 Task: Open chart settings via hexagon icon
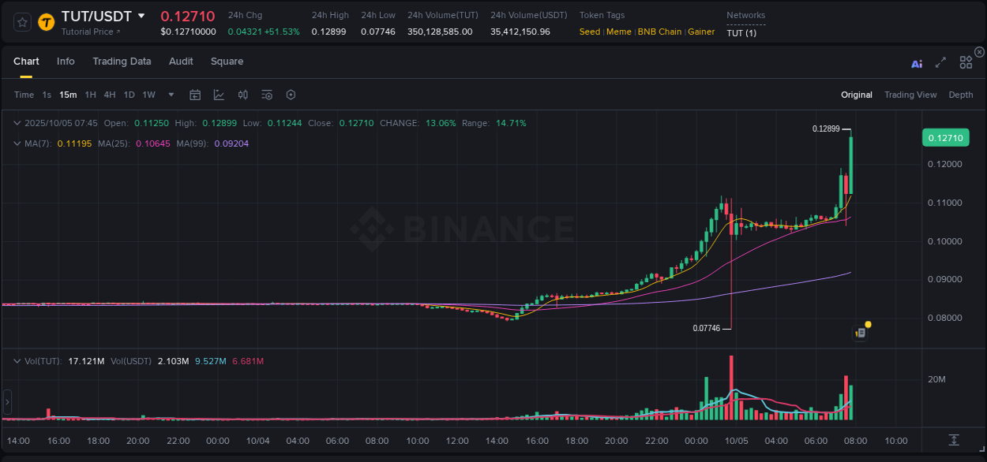pyautogui.click(x=291, y=95)
